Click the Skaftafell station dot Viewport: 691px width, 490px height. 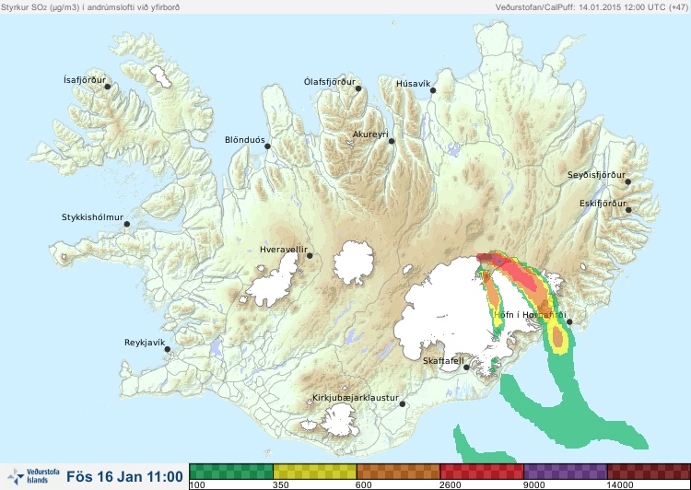coord(466,367)
